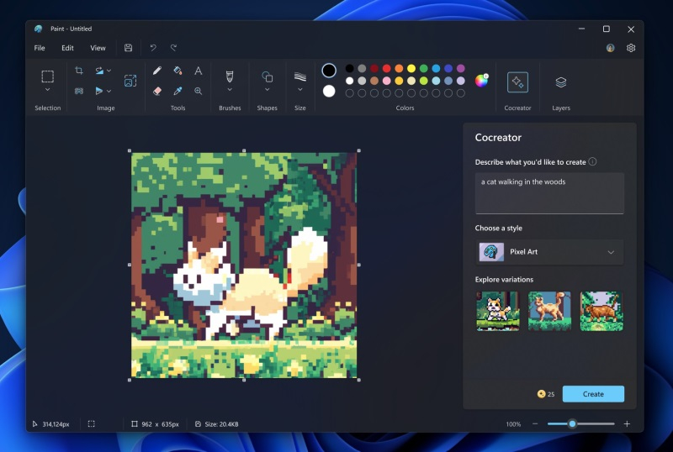Choose the red color swatch
Screen dimensions: 673x452
(386, 68)
